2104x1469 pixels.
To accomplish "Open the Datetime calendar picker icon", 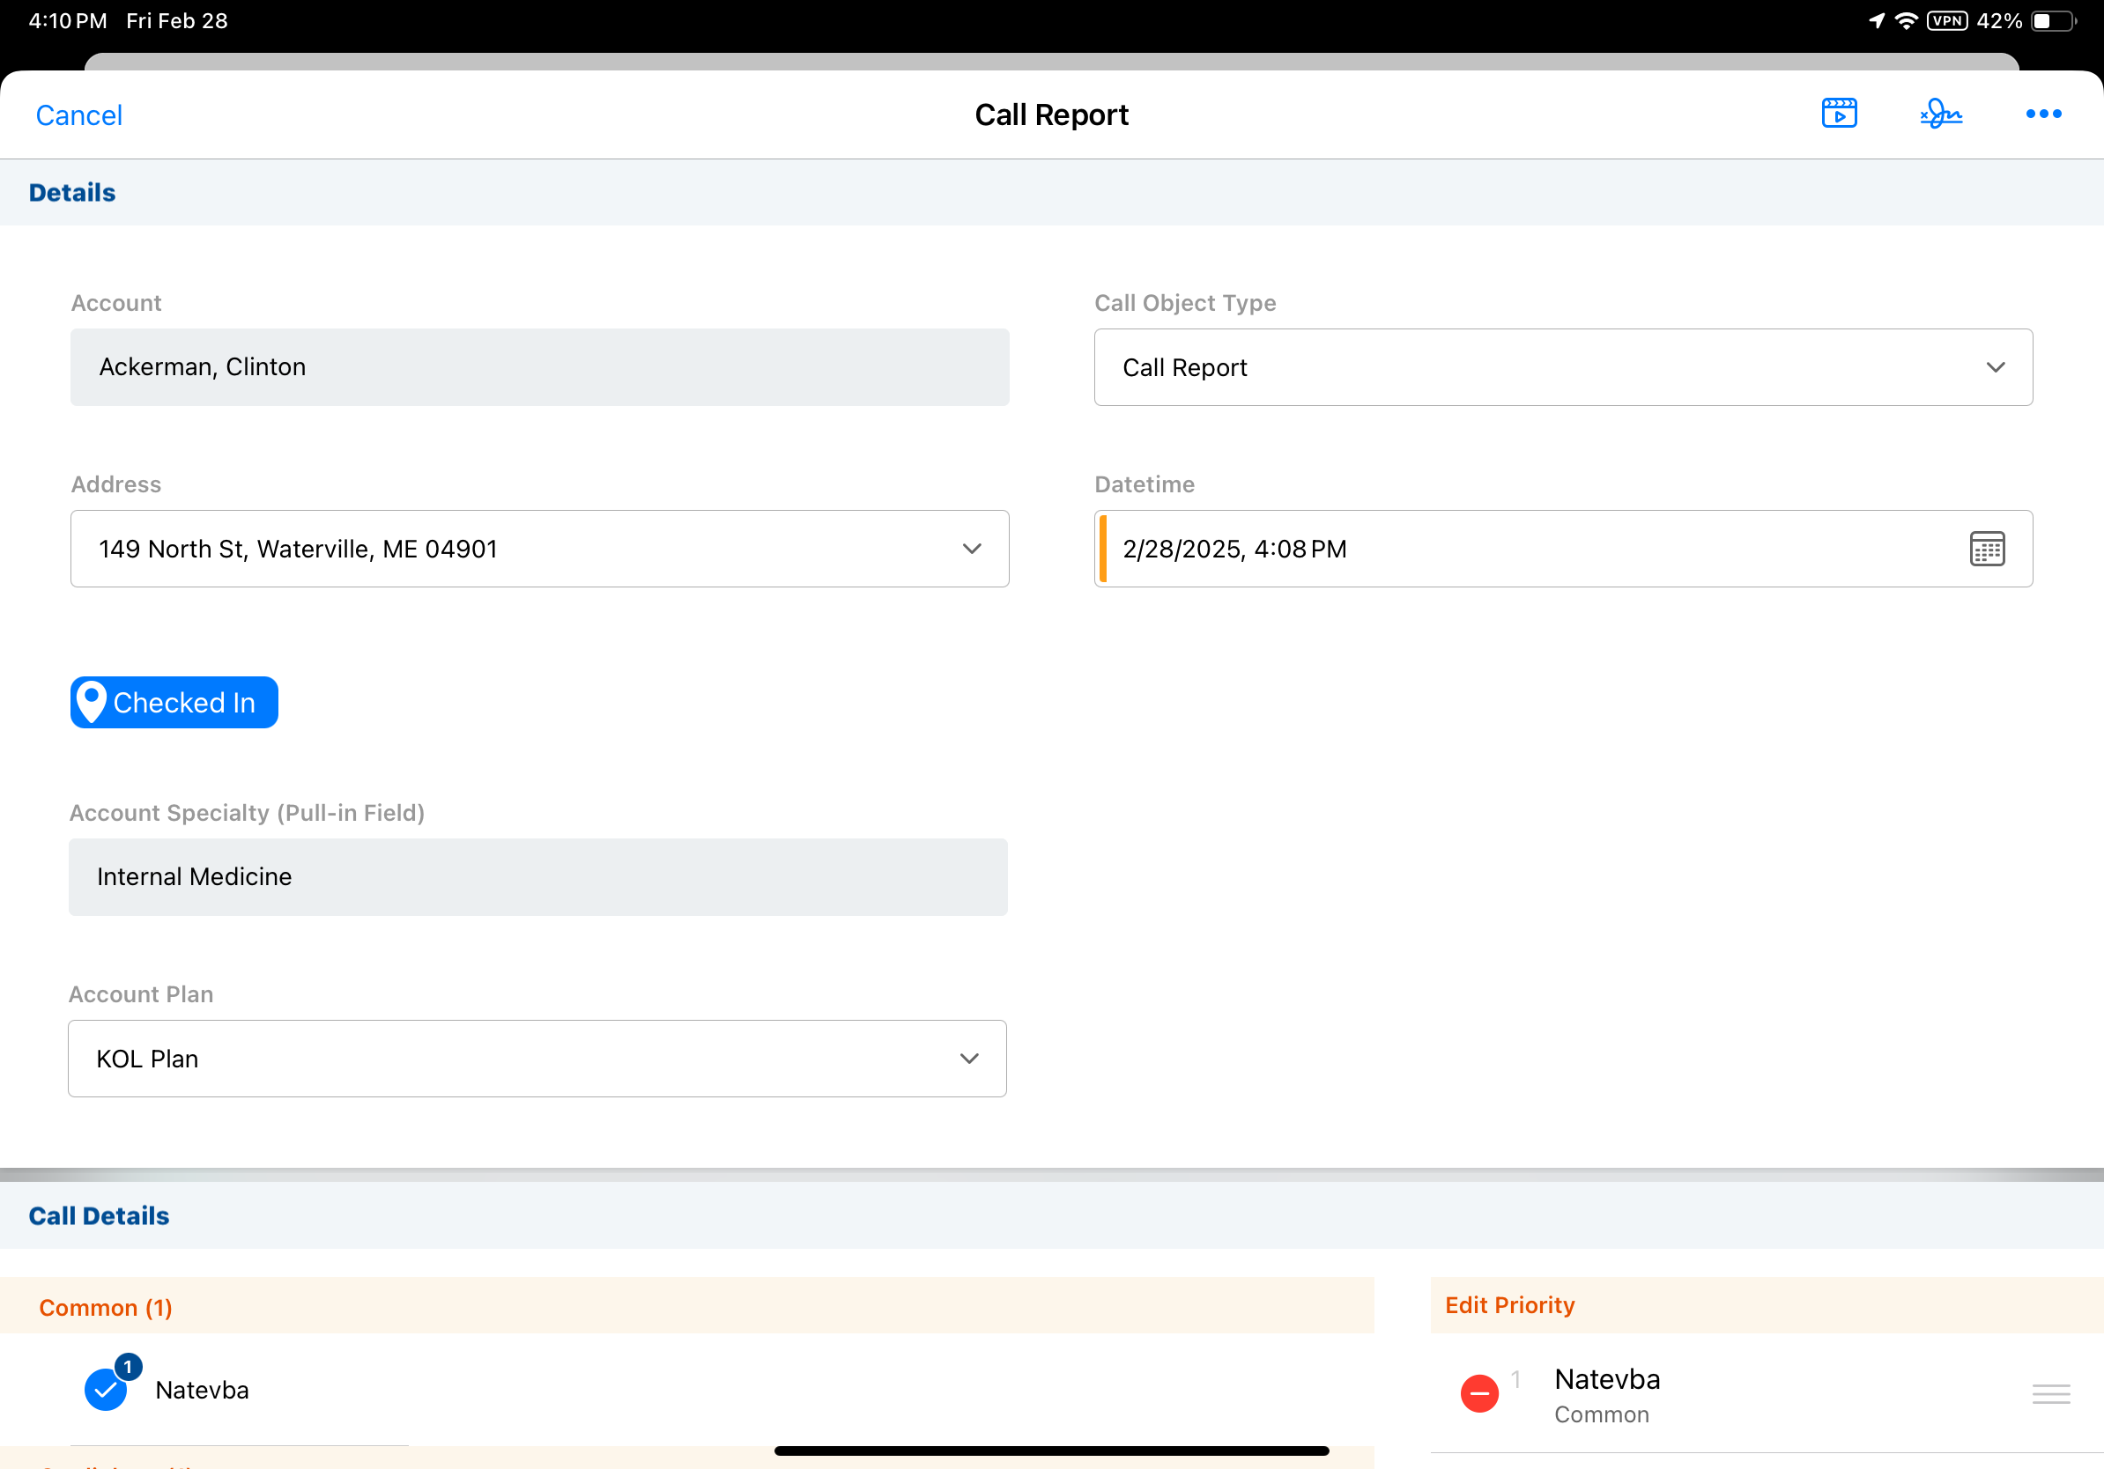I will click(1987, 549).
